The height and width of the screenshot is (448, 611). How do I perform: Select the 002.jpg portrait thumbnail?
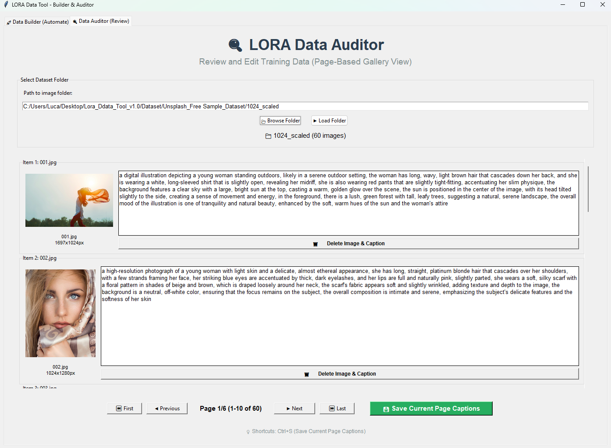pos(60,313)
